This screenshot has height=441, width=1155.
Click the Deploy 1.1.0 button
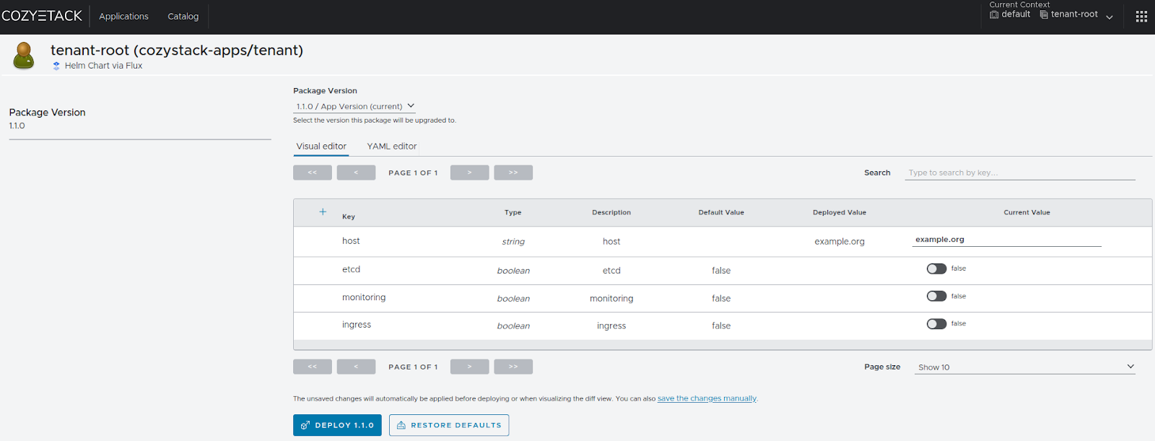click(x=337, y=425)
